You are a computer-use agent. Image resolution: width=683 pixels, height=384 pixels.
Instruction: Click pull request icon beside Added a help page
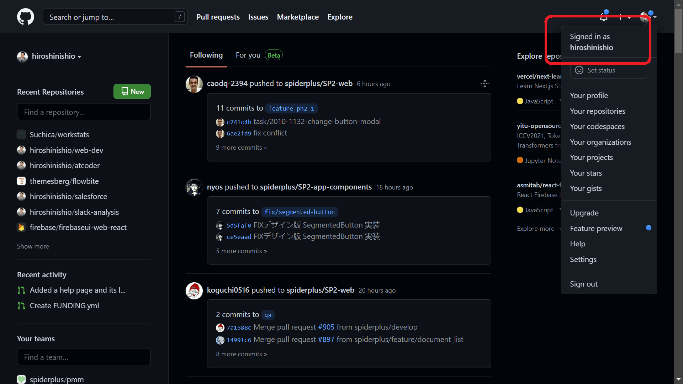click(x=21, y=290)
